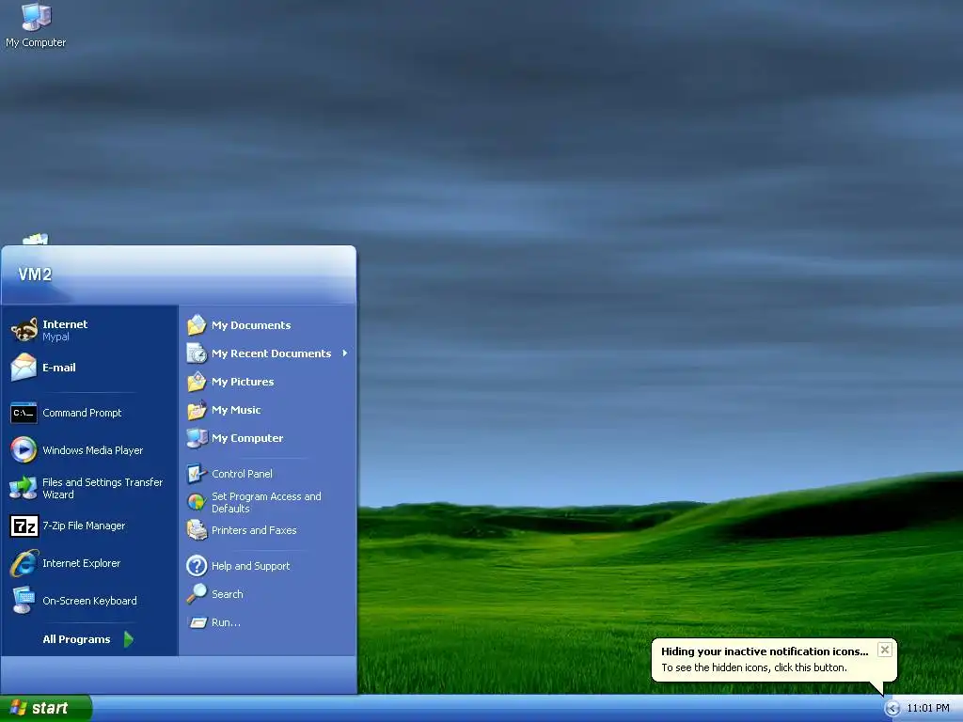
Task: Click the My Pictures text label
Action: 243,382
